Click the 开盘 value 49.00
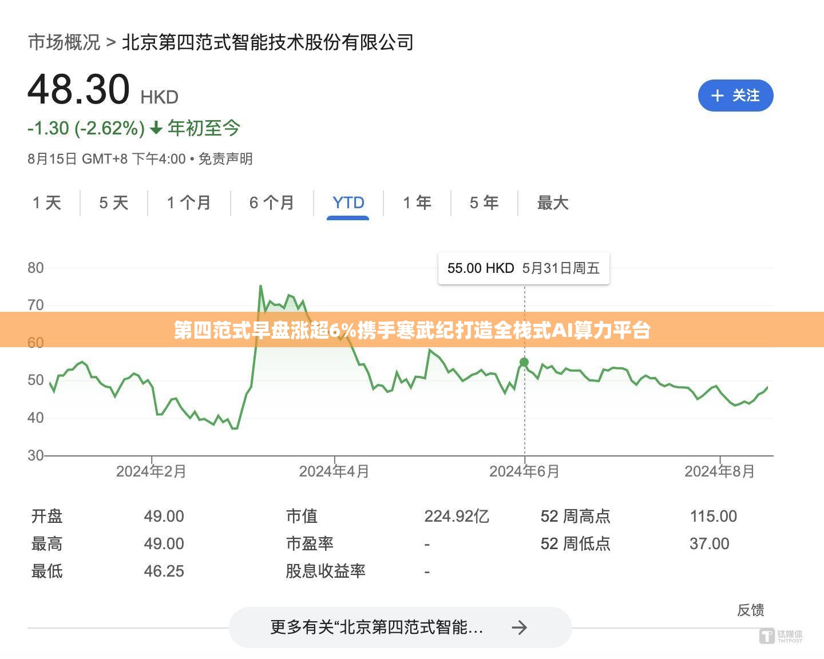Image resolution: width=824 pixels, height=659 pixels. pos(164,517)
